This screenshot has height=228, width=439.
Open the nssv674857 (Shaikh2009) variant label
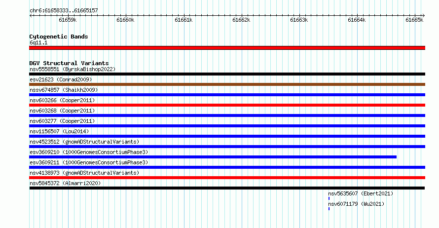tap(64, 90)
